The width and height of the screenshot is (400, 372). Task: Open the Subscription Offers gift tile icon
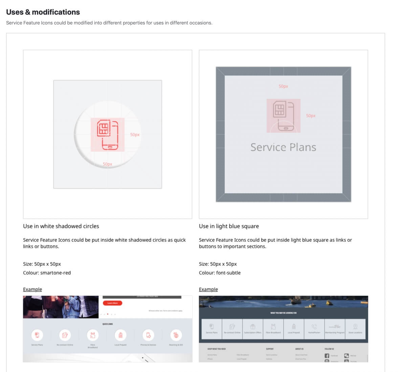pyautogui.click(x=252, y=327)
